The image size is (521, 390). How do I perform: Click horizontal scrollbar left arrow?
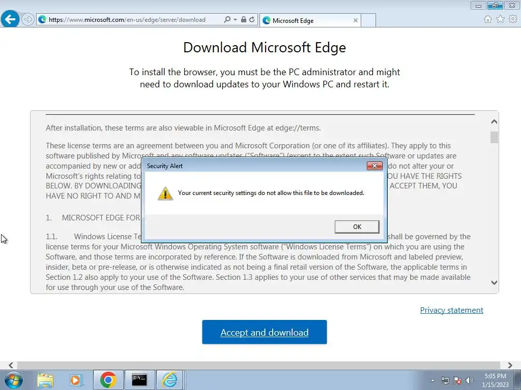point(11,365)
